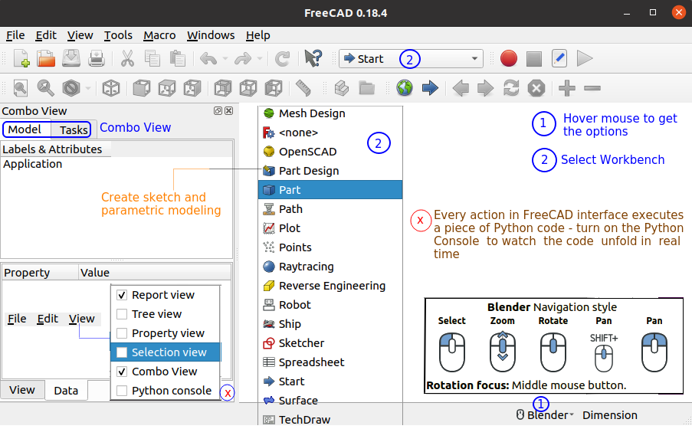Click the Execute macro play triangle
692x429 pixels.
click(x=584, y=58)
